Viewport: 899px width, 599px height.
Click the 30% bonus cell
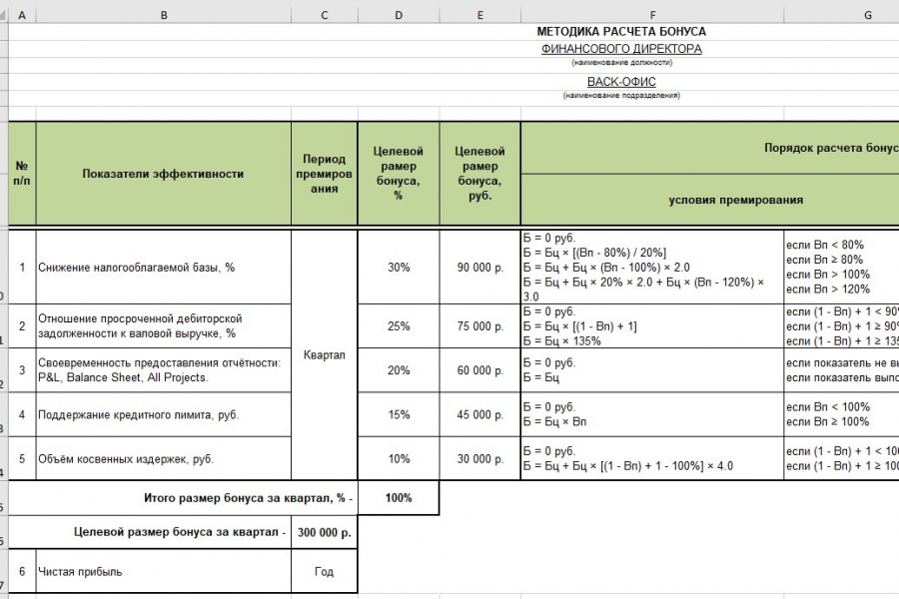tap(399, 268)
